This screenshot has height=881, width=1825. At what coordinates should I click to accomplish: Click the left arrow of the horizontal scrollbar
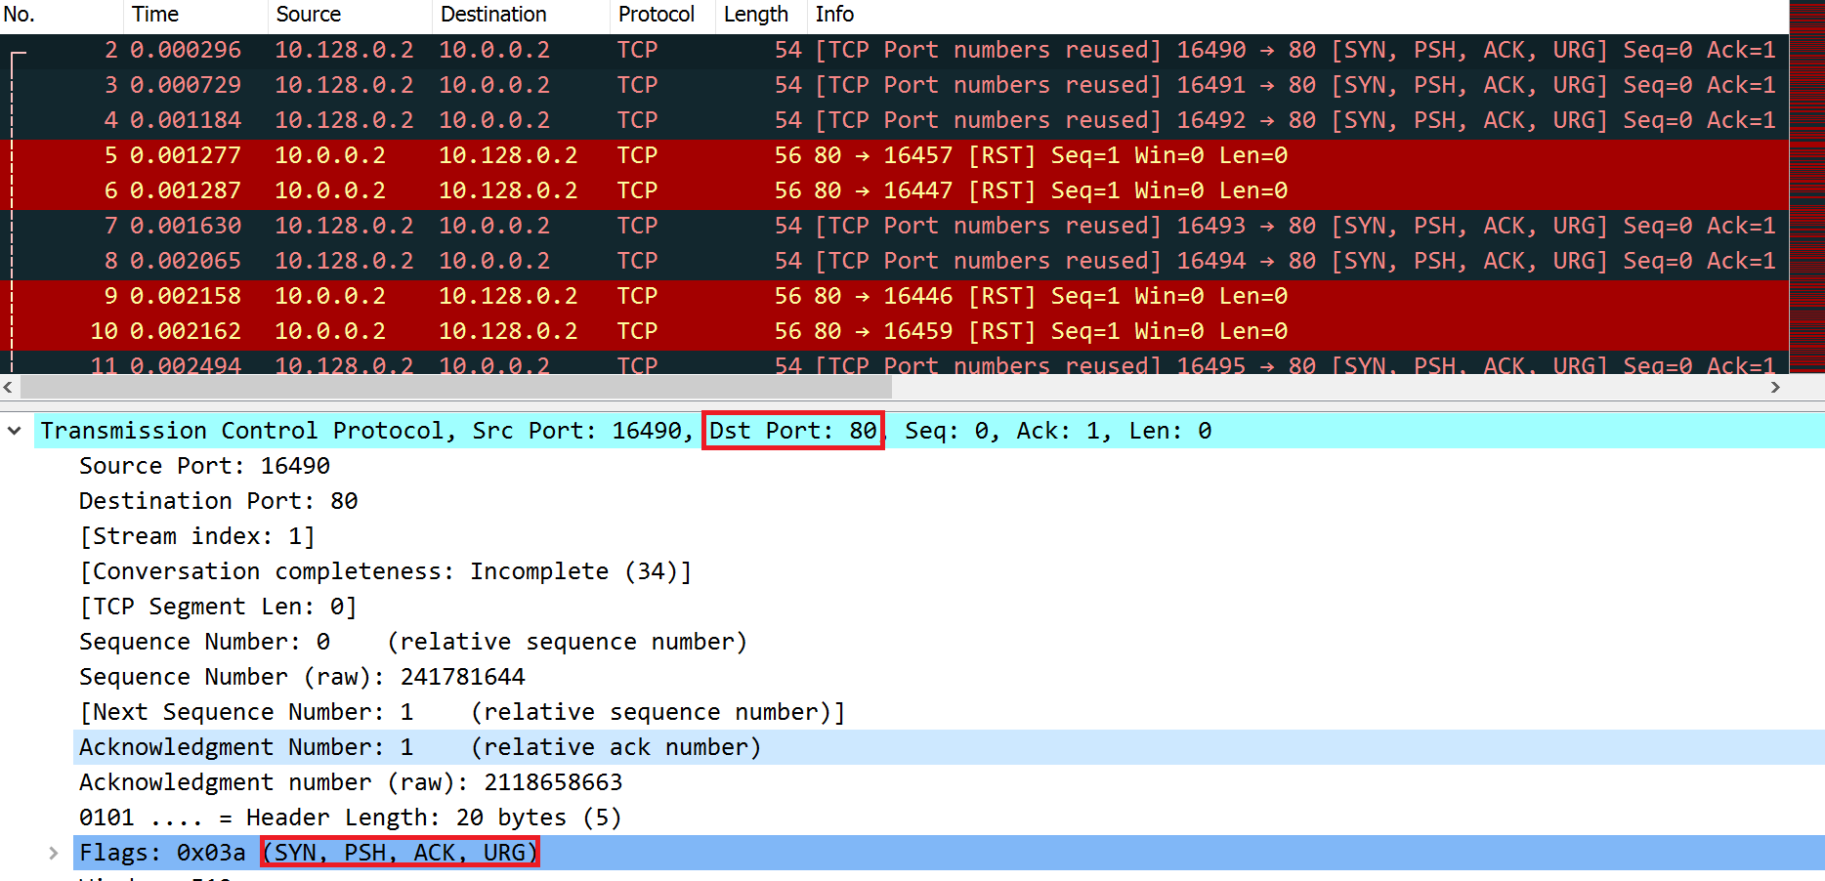point(8,387)
